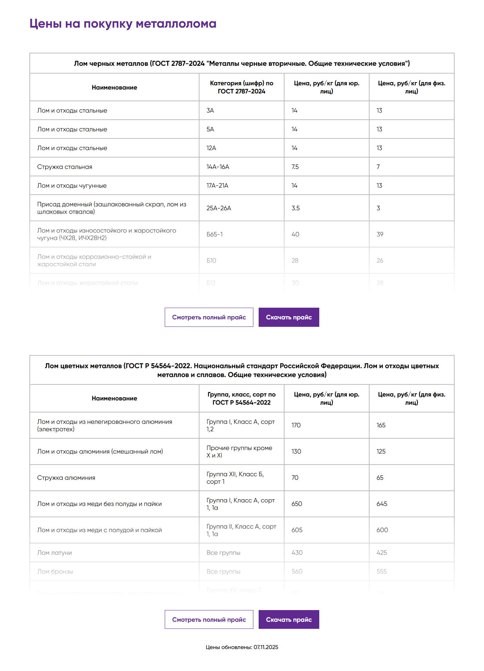Click price 40 for wear-resistant cast iron
Screen dimensions: 484x671
point(295,234)
